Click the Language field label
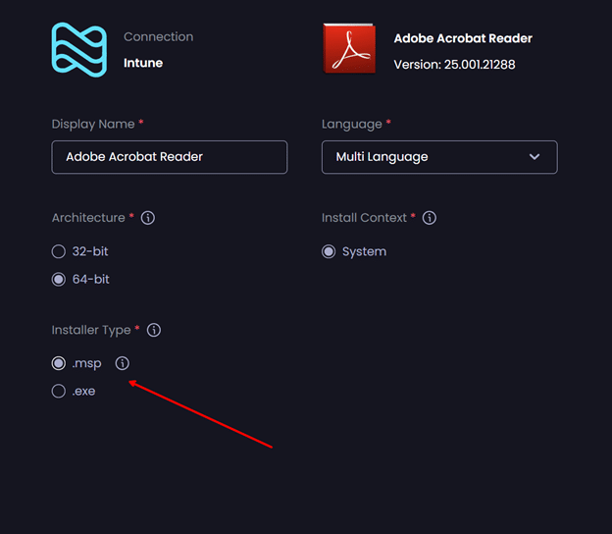The height and width of the screenshot is (534, 612). [351, 125]
